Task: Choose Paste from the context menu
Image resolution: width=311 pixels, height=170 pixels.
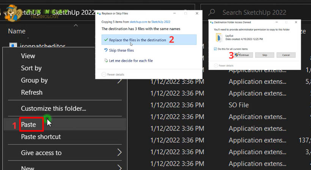Action: click(28, 125)
